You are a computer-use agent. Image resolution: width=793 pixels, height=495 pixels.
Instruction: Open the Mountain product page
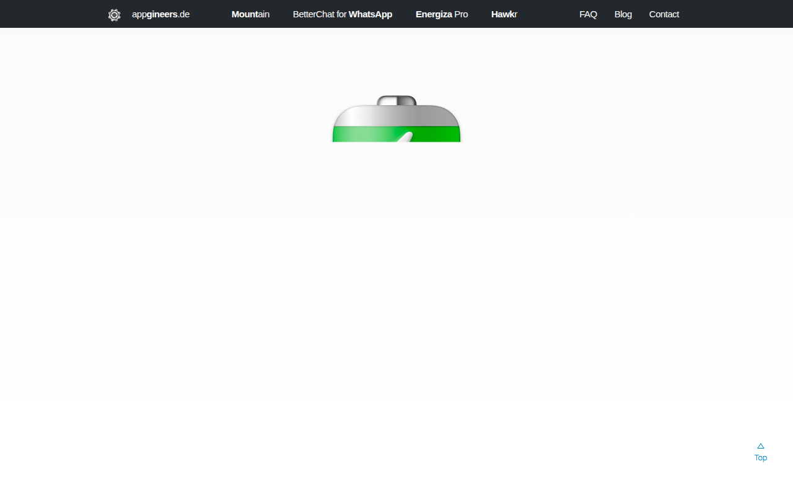tap(250, 14)
